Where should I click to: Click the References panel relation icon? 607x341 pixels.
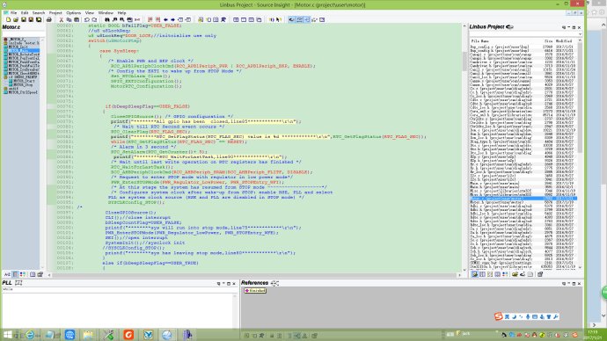[274, 283]
